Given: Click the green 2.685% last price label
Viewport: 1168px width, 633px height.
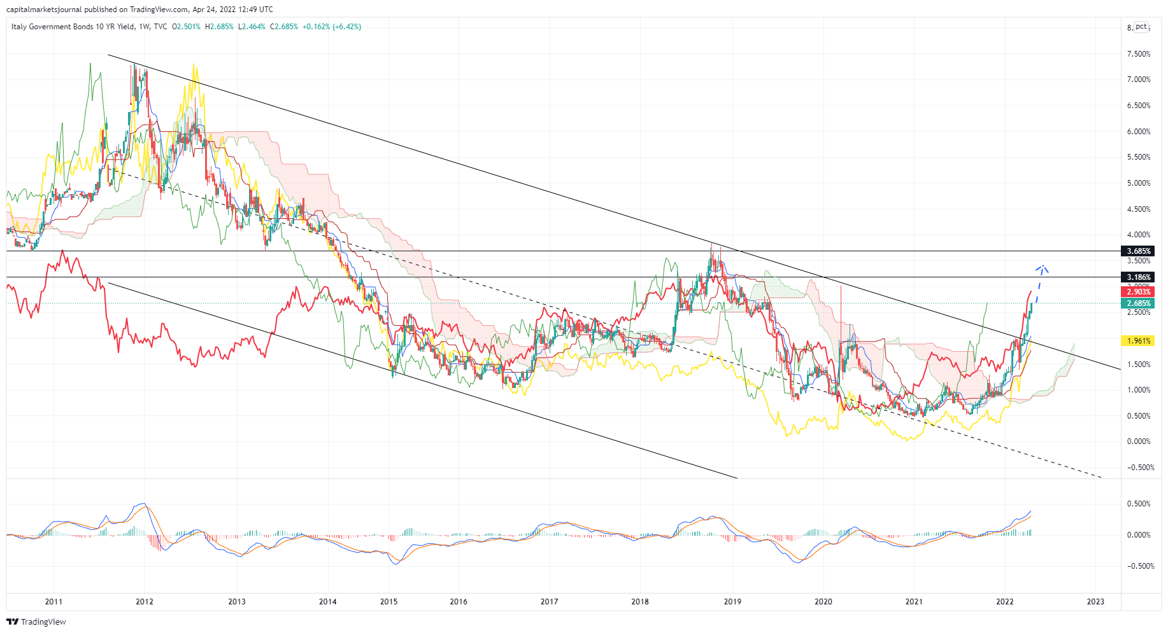Looking at the screenshot, I should 1139,303.
